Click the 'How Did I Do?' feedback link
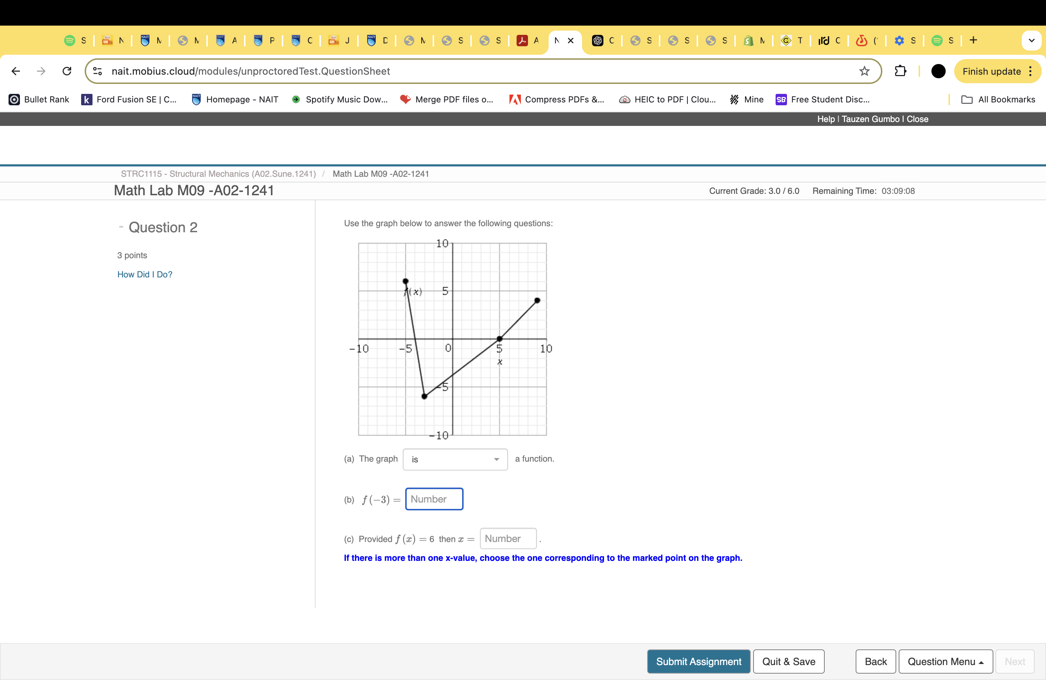Viewport: 1046px width, 680px height. [x=144, y=275]
